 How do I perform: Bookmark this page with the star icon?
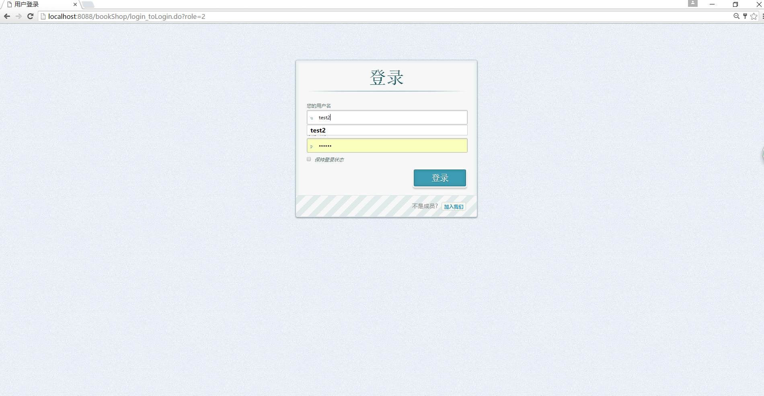point(754,16)
